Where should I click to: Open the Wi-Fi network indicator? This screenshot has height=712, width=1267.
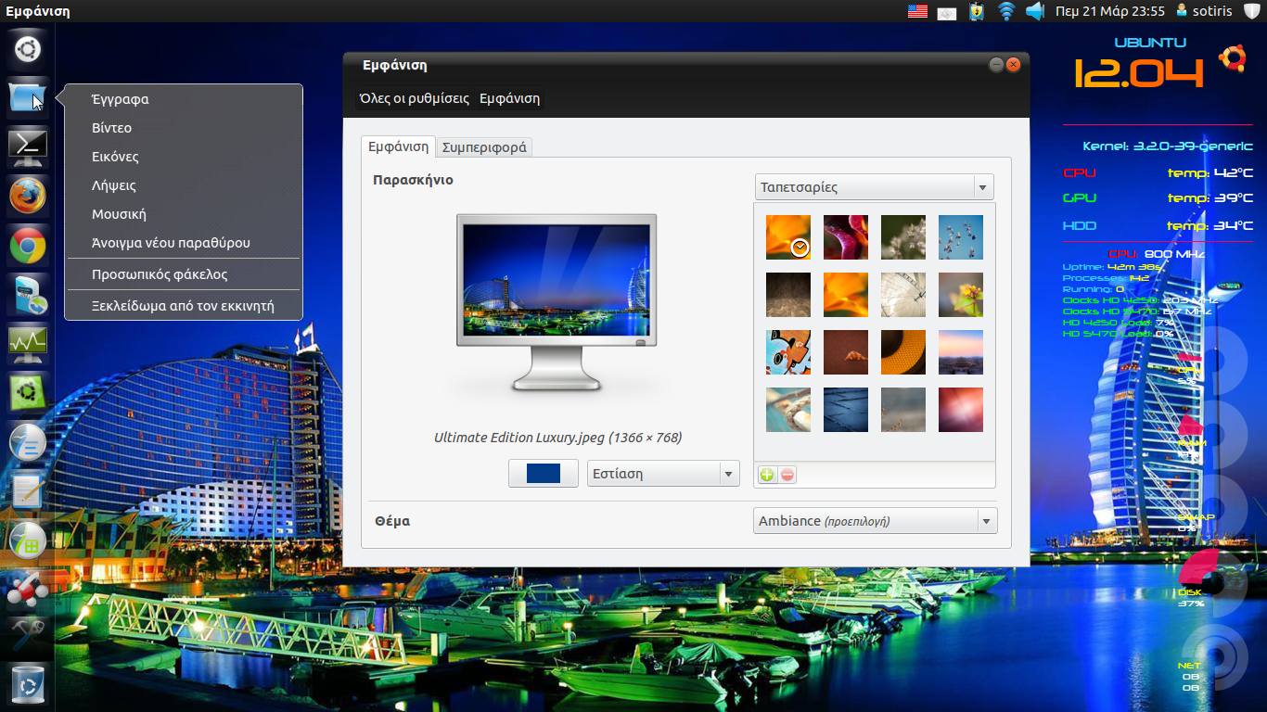(x=1006, y=11)
